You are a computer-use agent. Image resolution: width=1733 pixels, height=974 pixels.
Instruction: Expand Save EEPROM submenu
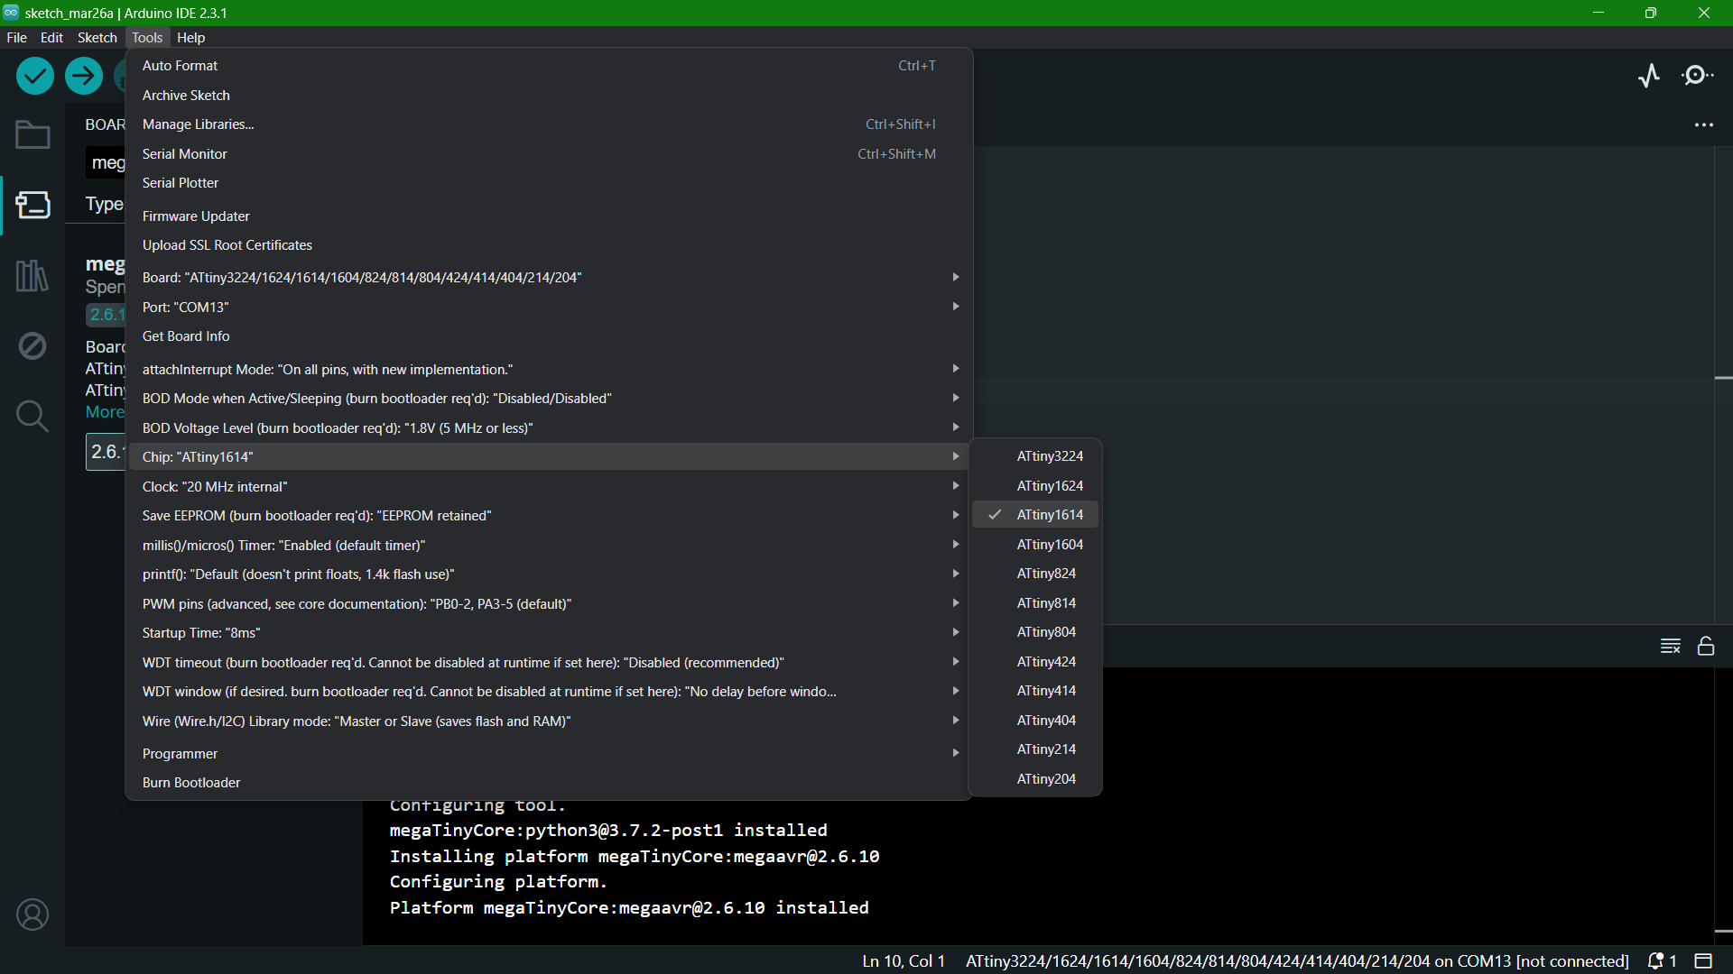click(x=549, y=516)
